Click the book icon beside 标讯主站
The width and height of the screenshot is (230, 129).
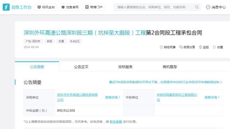[x=39, y=7]
